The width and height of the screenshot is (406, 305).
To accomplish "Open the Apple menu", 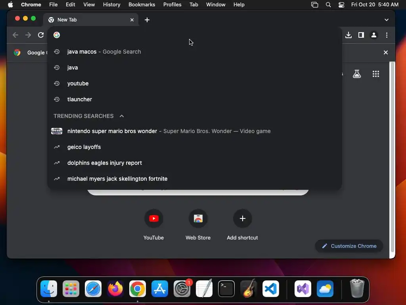I will (10, 4).
